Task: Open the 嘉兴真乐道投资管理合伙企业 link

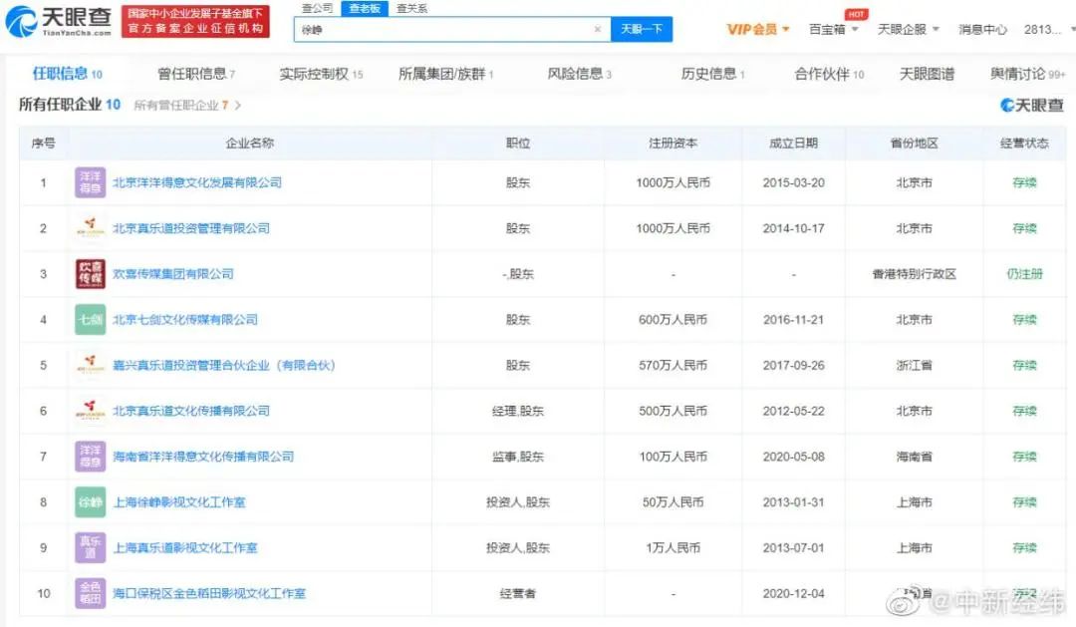Action: click(224, 366)
